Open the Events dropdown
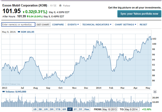Screen dimensions: 162x112 73,24
